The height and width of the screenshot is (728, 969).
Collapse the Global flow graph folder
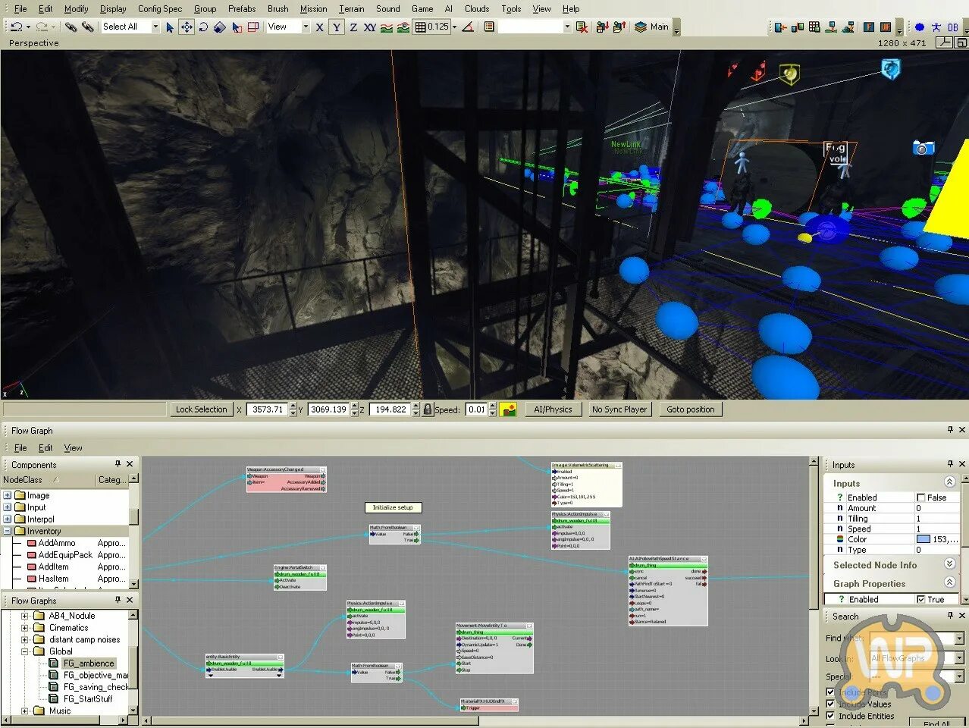tap(25, 651)
